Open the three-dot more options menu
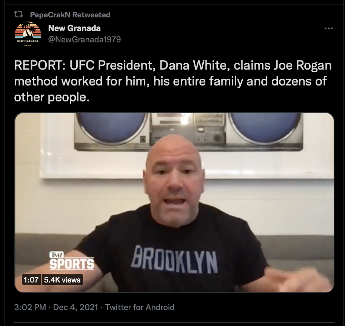The image size is (345, 326). (329, 28)
